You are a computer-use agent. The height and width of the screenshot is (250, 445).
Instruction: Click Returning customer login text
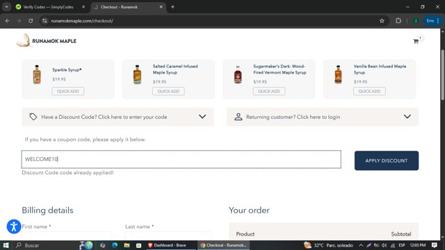293,117
